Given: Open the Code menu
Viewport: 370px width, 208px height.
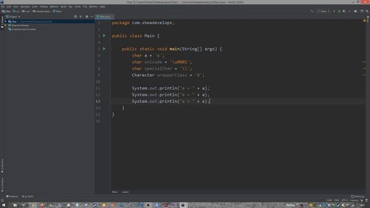Looking at the screenshot, I should (35, 6).
